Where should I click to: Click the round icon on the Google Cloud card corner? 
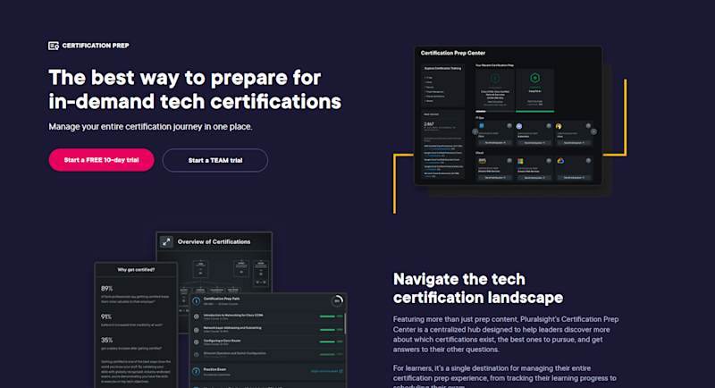(x=588, y=161)
